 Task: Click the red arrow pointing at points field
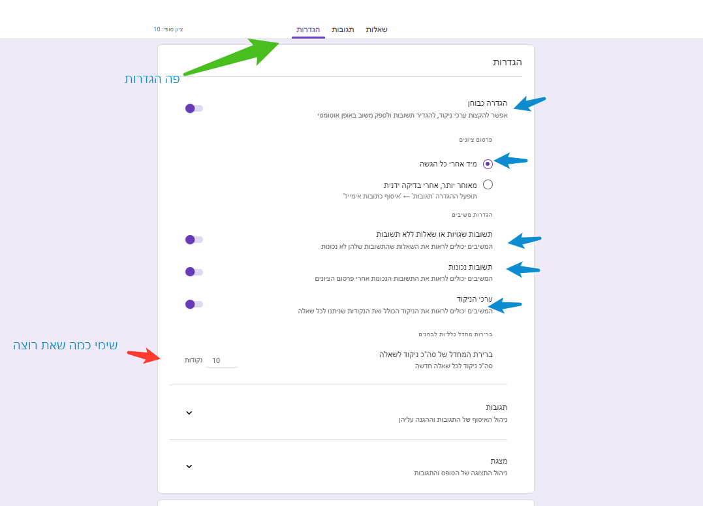[145, 356]
